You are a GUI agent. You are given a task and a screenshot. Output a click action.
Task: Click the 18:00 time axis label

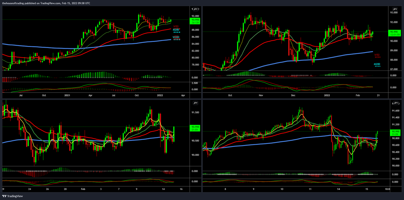388,189
